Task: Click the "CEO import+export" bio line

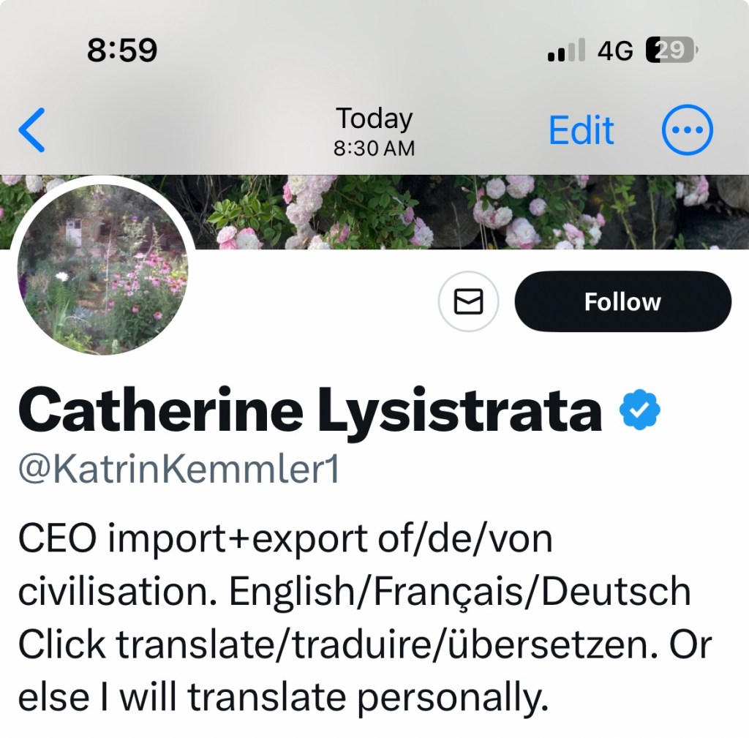Action: pos(284,540)
